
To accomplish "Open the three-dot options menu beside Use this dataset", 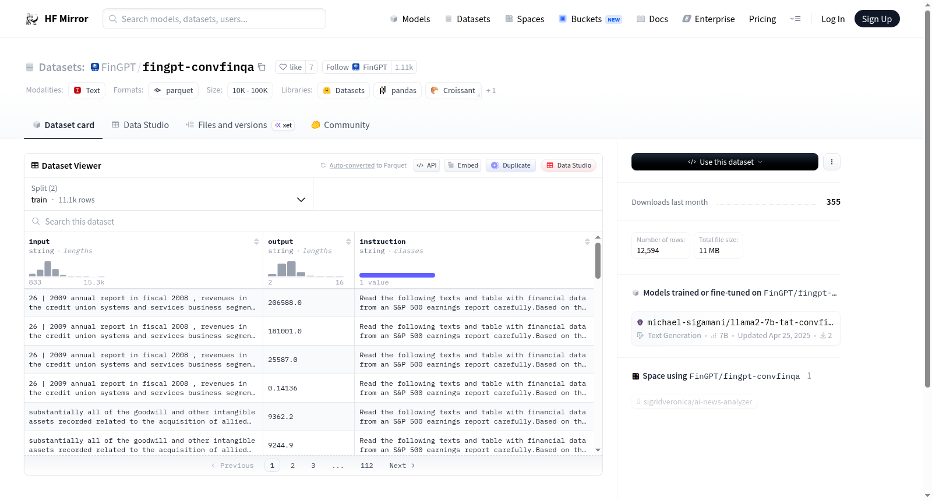I will tap(832, 162).
